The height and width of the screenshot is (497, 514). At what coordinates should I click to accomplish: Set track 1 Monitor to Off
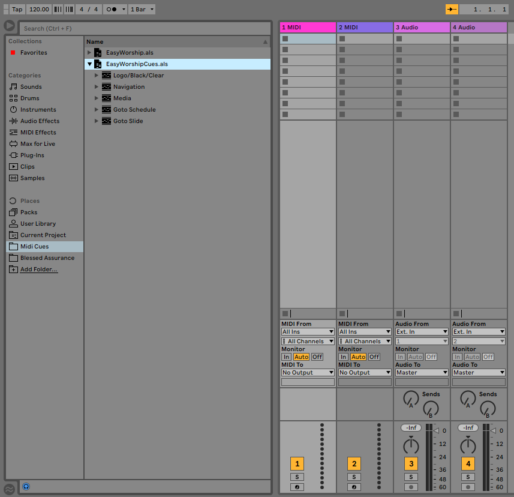click(x=317, y=357)
